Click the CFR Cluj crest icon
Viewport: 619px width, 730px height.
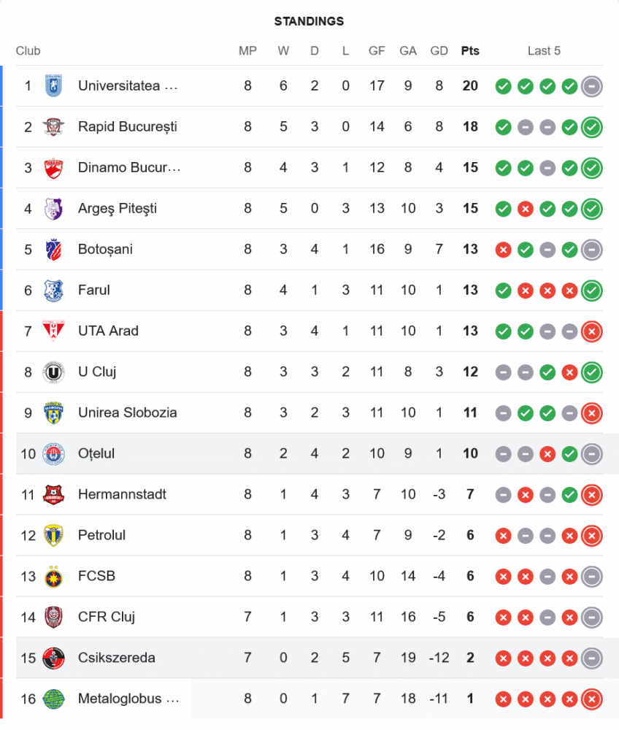click(x=53, y=617)
